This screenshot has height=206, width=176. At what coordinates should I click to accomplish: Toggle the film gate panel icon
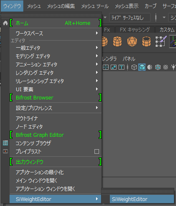[106, 67]
